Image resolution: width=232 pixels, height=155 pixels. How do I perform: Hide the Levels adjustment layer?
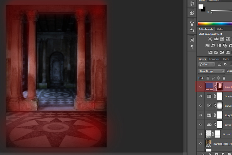point(201,125)
